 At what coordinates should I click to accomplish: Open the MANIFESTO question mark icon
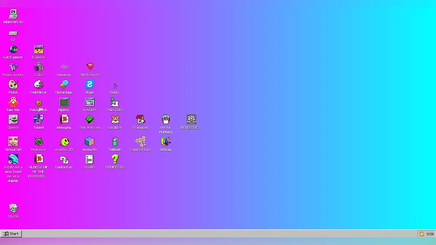[115, 159]
